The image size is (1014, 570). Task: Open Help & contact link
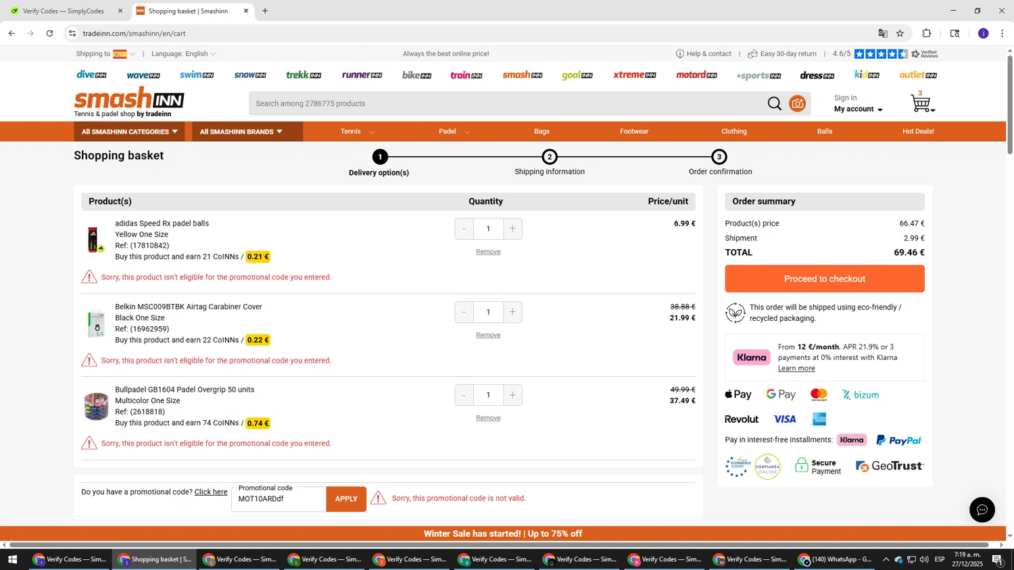704,54
